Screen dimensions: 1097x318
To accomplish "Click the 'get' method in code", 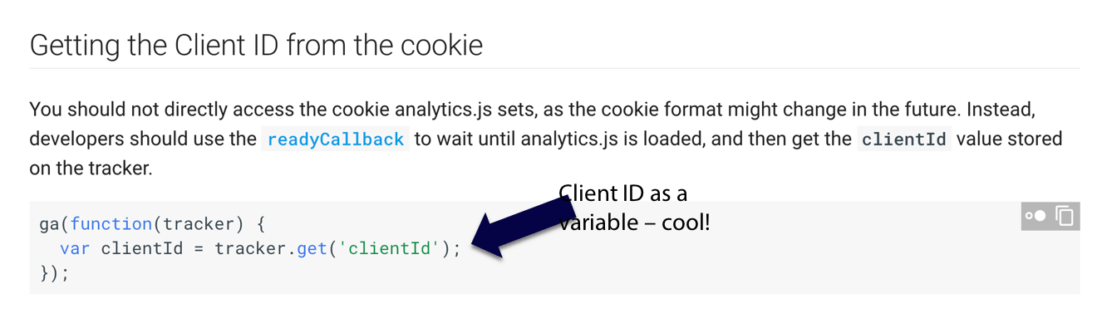I will pos(312,248).
